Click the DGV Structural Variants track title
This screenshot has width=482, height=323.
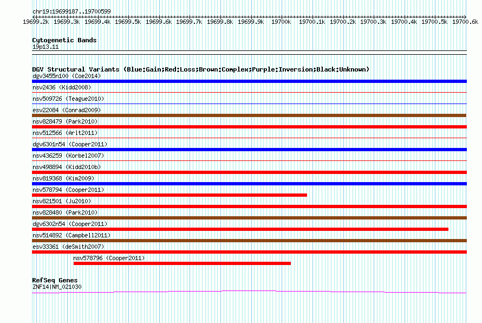pyautogui.click(x=201, y=69)
